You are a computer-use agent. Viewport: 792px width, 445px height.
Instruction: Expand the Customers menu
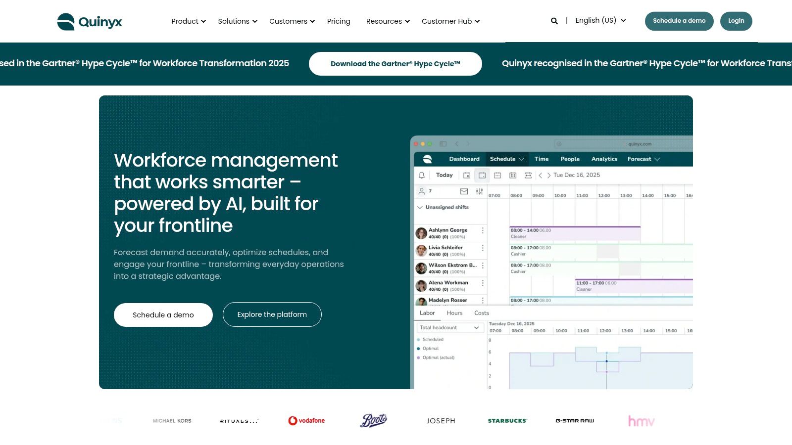pos(292,21)
